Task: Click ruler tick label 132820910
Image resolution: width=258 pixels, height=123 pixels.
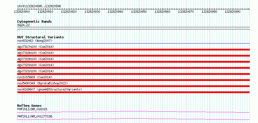Action: (x=45, y=12)
